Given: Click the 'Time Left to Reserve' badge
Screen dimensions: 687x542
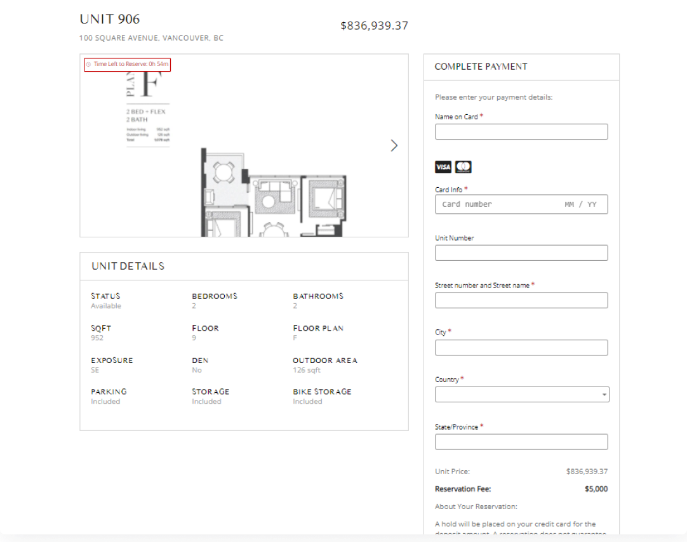Looking at the screenshot, I should pyautogui.click(x=127, y=64).
